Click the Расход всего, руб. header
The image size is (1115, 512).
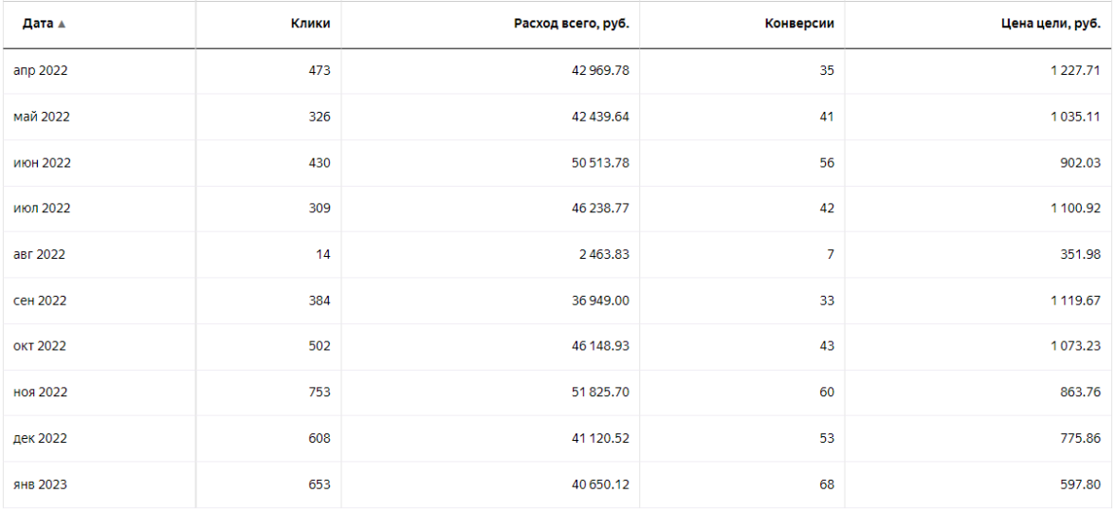pos(571,24)
